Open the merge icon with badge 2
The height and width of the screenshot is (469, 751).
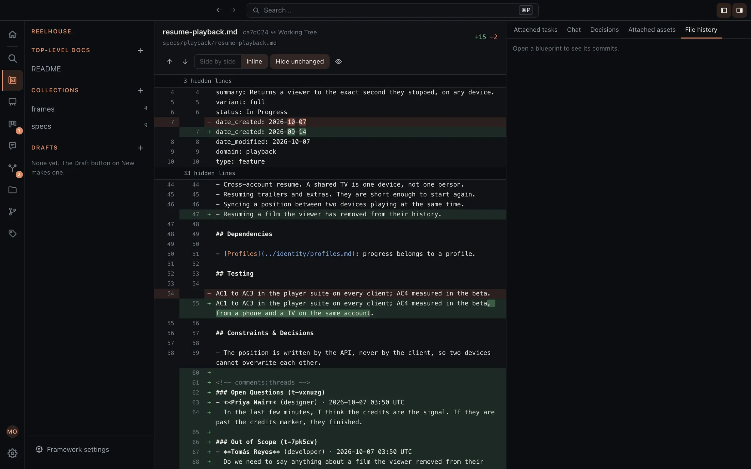(13, 168)
